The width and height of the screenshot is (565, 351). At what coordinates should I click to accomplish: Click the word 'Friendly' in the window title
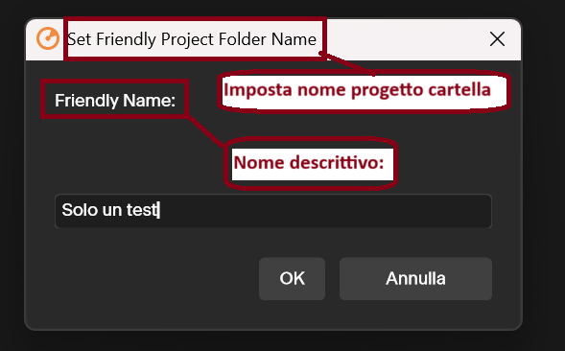click(126, 39)
